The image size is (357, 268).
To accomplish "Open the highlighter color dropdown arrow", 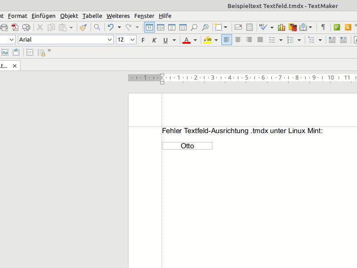I will click(x=216, y=40).
